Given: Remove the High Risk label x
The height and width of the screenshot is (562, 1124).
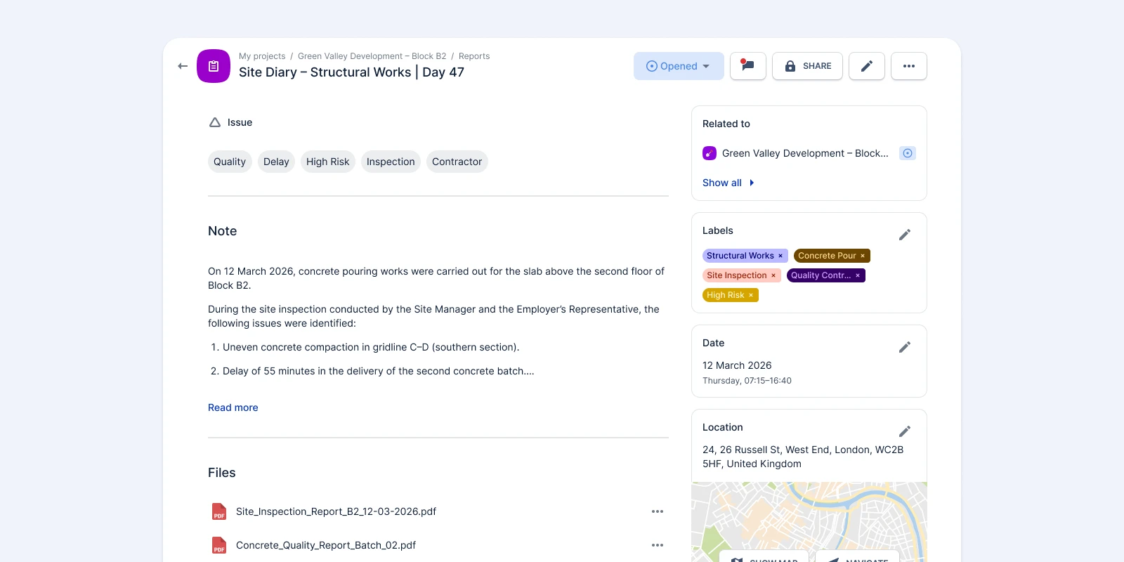Looking at the screenshot, I should tap(751, 295).
